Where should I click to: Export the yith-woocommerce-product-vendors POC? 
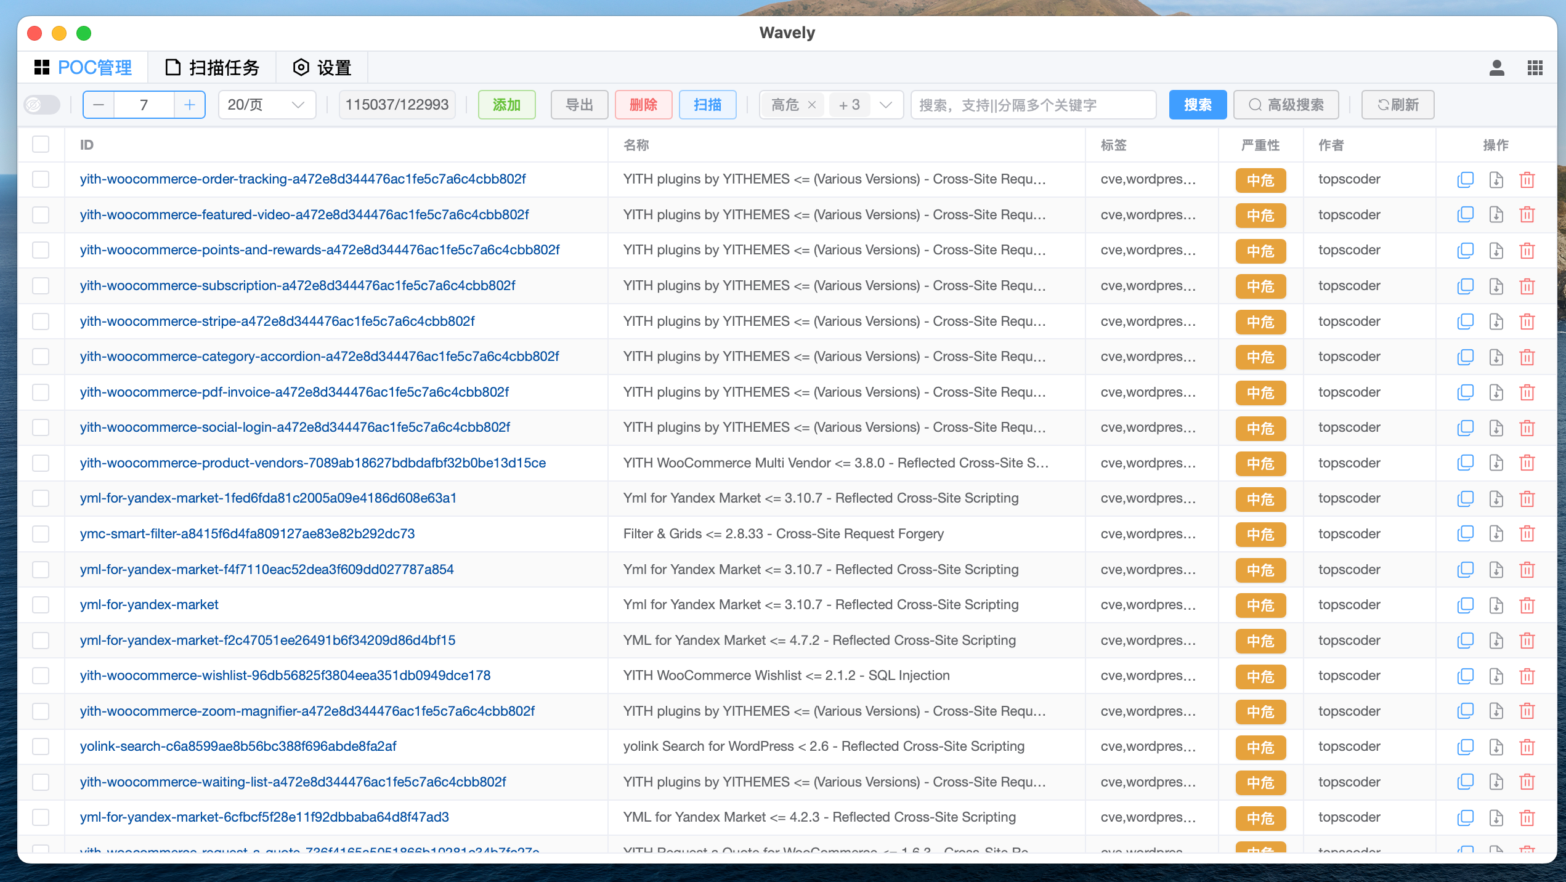(1496, 463)
